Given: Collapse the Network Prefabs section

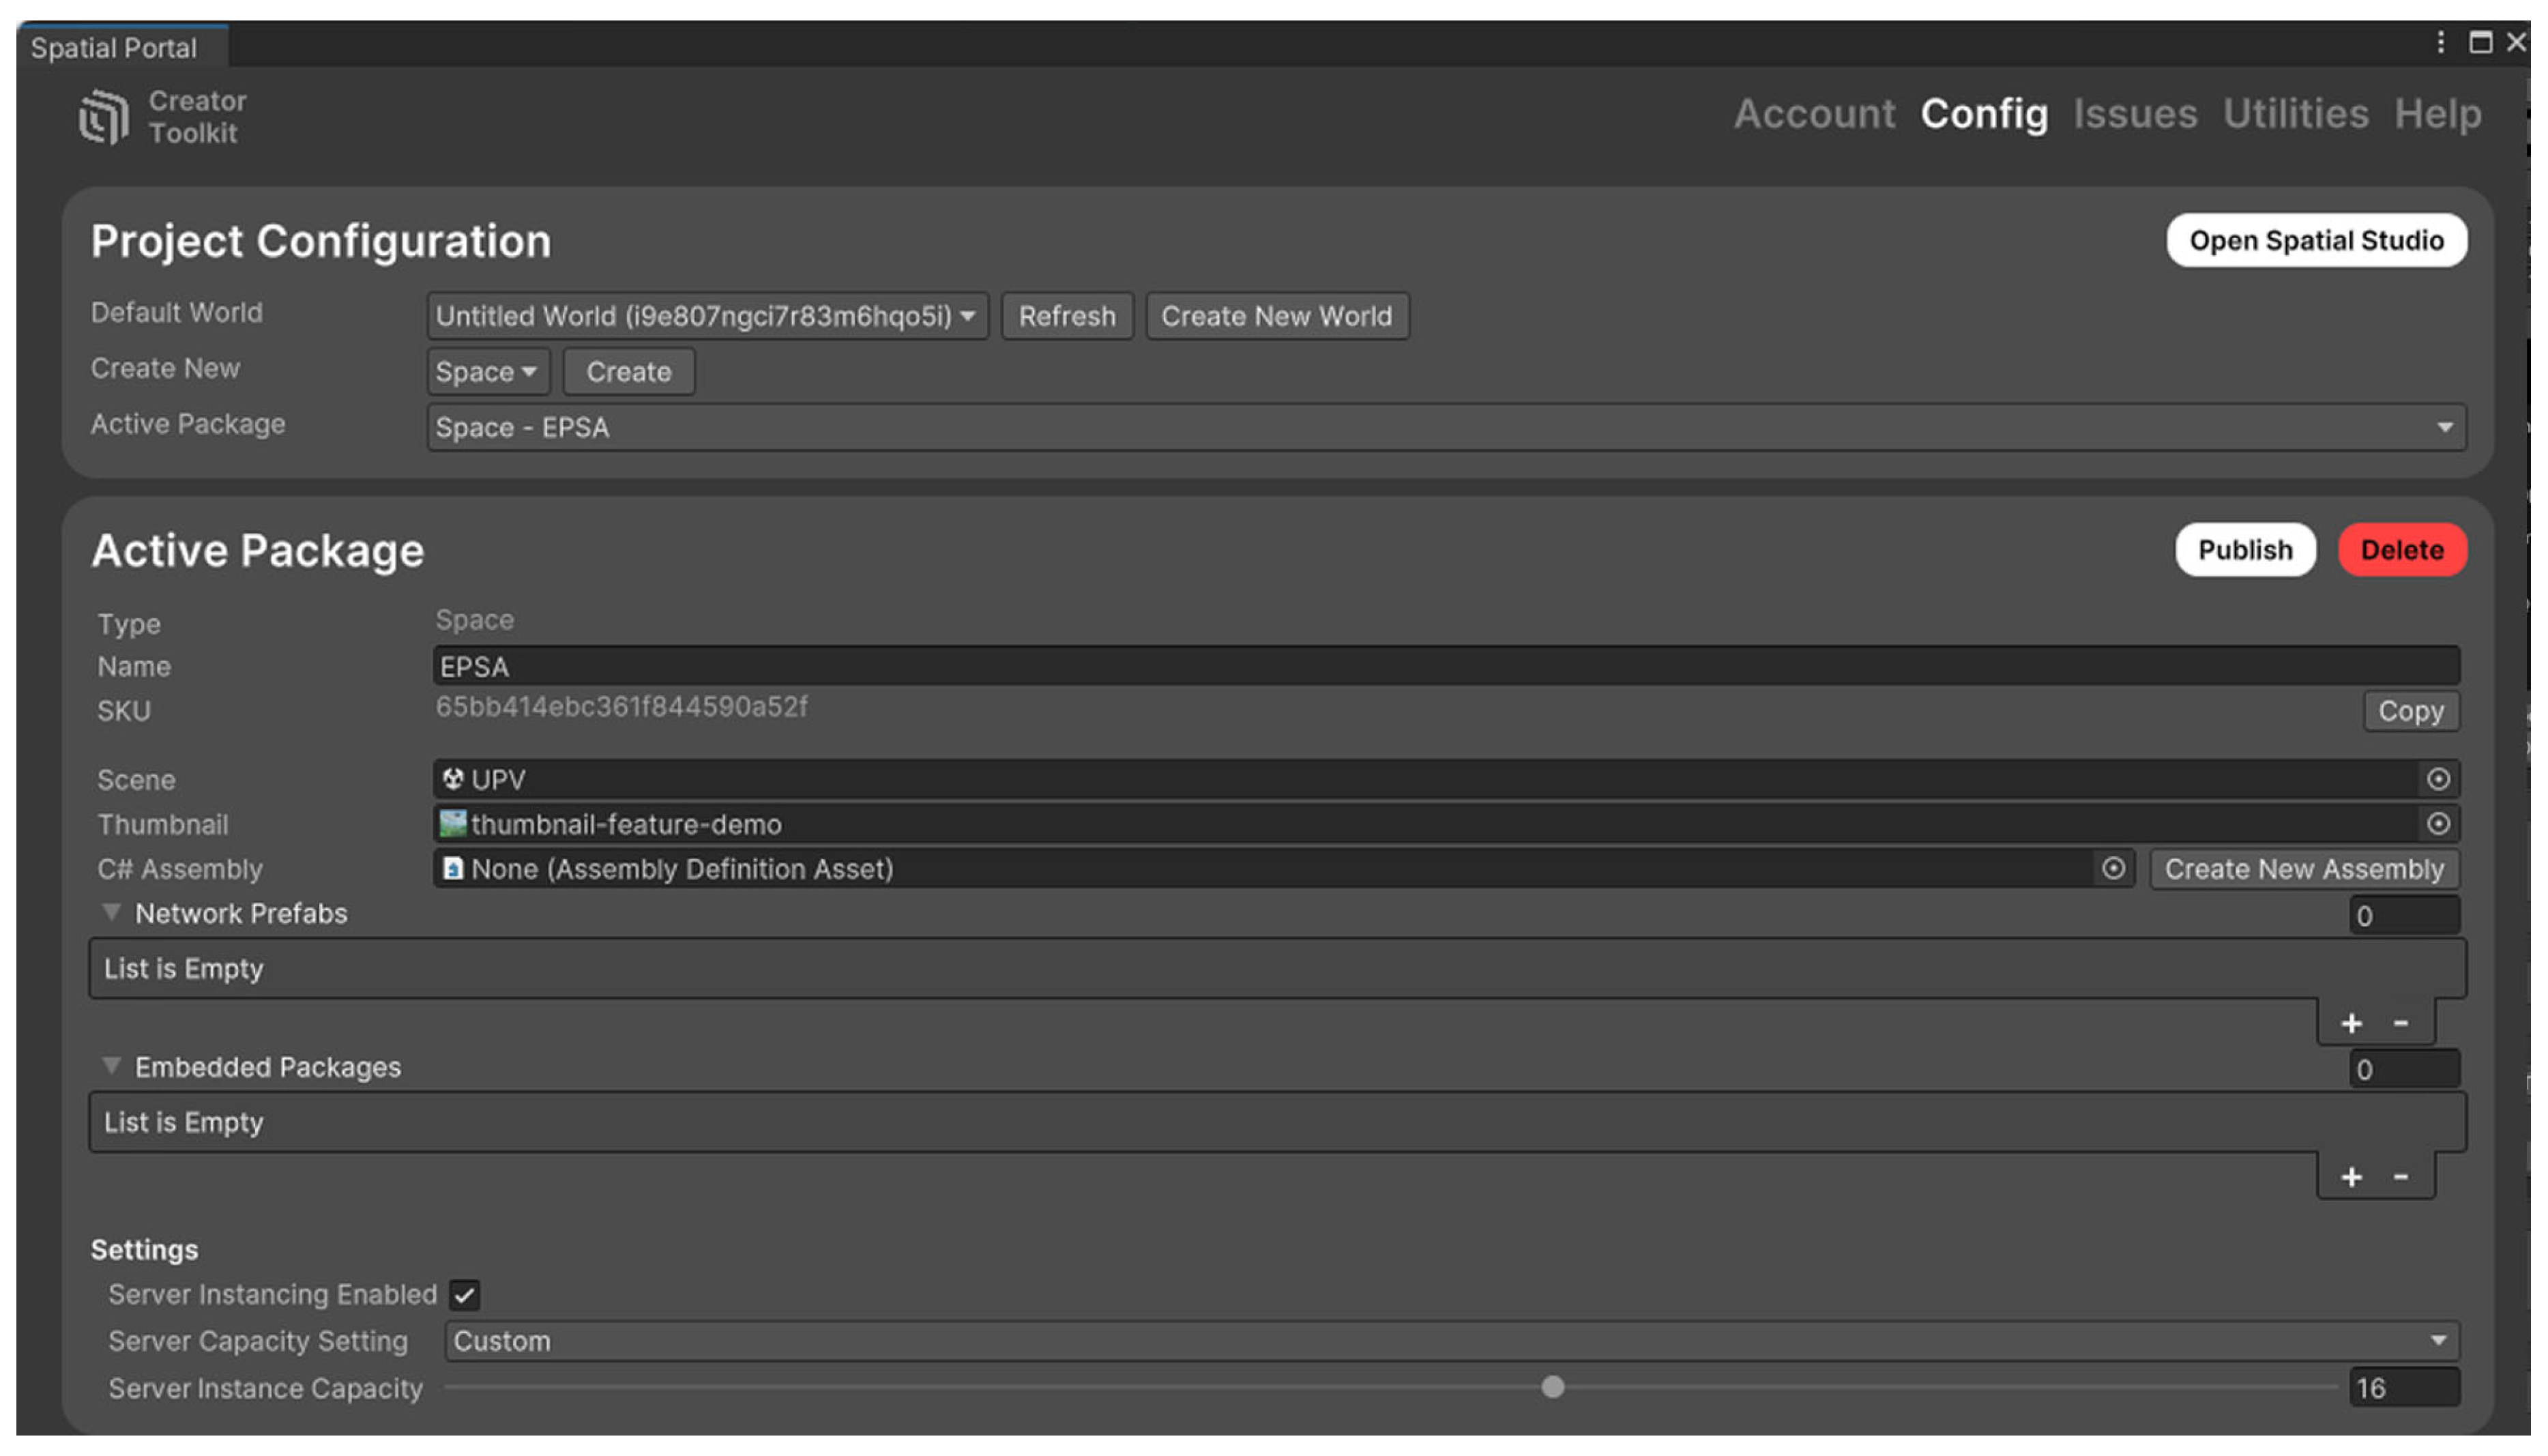Looking at the screenshot, I should (111, 913).
